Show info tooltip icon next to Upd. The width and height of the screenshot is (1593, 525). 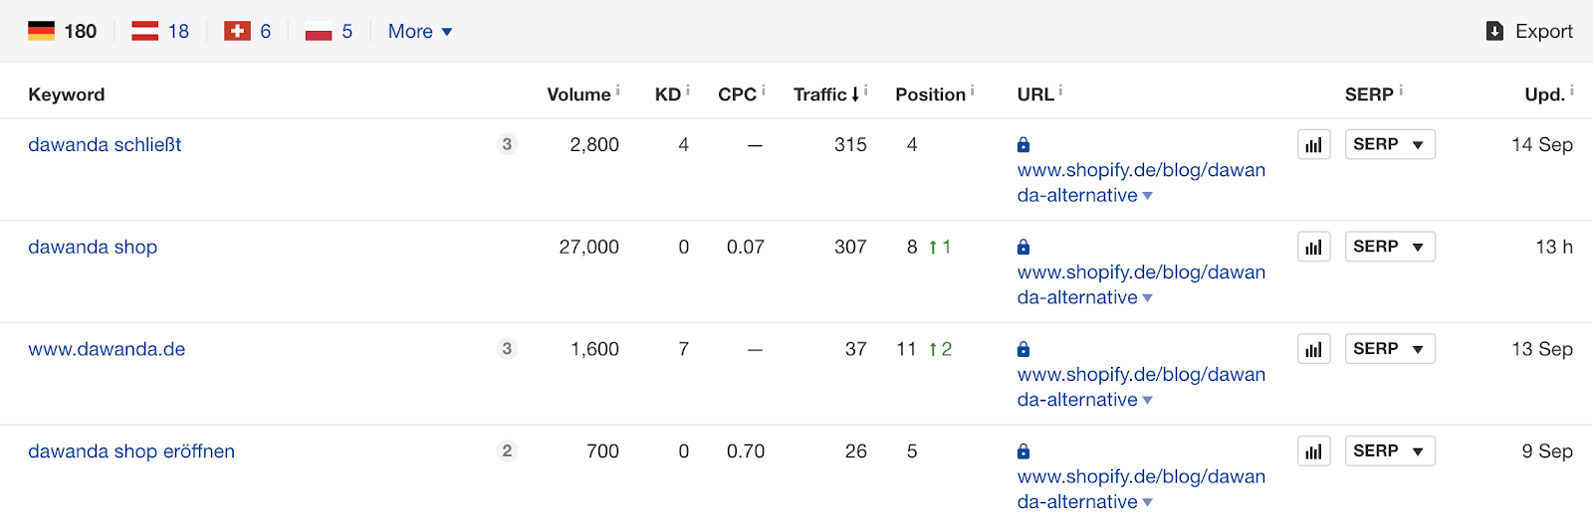point(1572,90)
